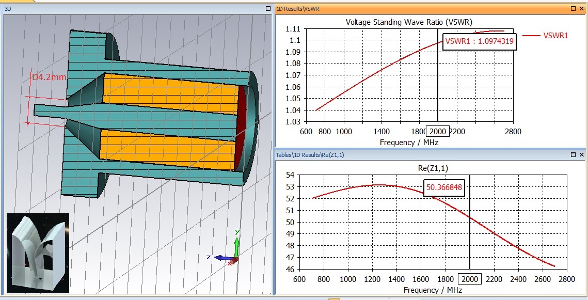Click the dark red end cap in 3D view
588x300 pixels.
[x=242, y=128]
